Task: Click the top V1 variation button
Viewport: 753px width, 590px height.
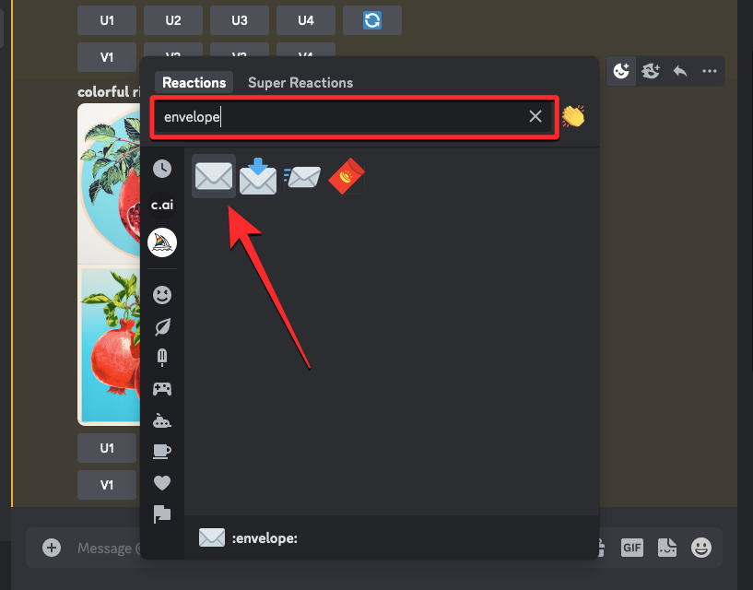Action: 107,56
